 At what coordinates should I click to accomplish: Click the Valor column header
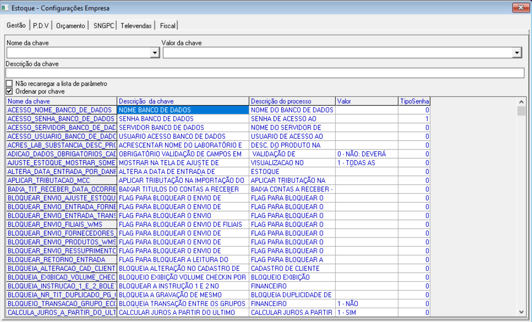click(x=367, y=101)
